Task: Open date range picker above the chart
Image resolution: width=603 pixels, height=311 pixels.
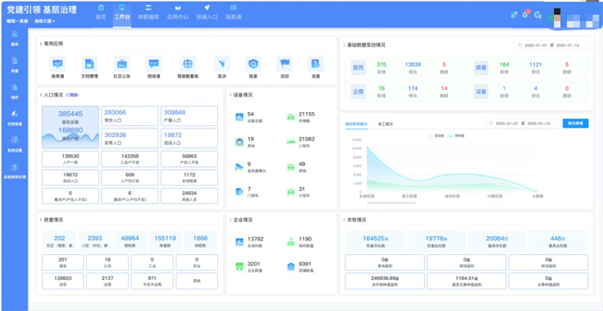Action: 523,123
